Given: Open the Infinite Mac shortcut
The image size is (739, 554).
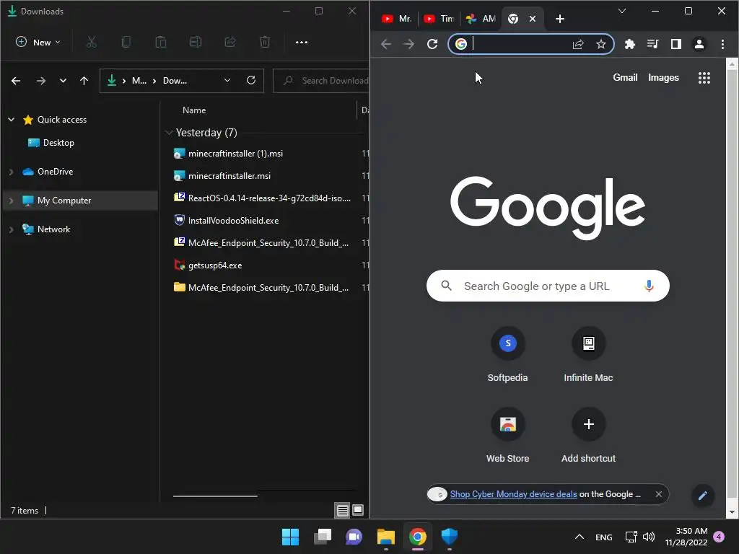Looking at the screenshot, I should [x=588, y=355].
